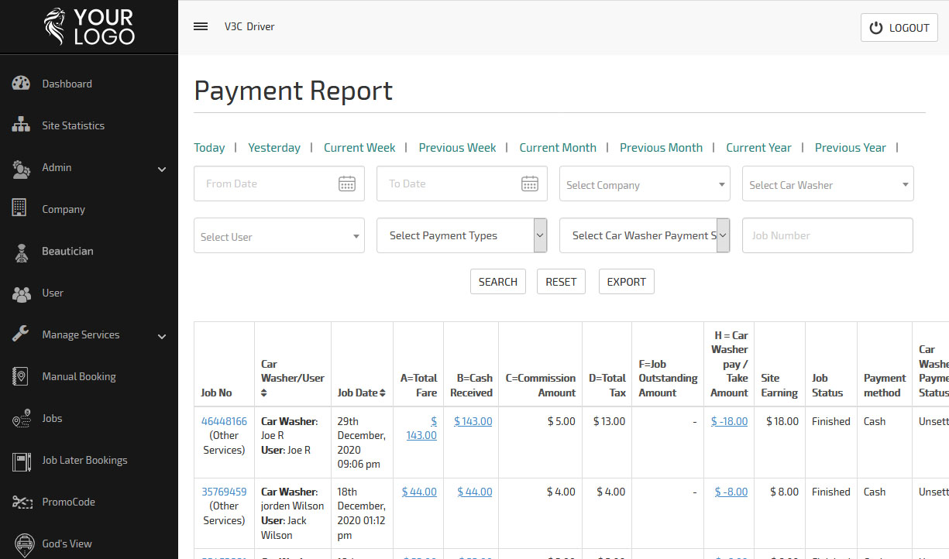
Task: Click the $ -8.00 take amount link
Action: [x=731, y=492]
